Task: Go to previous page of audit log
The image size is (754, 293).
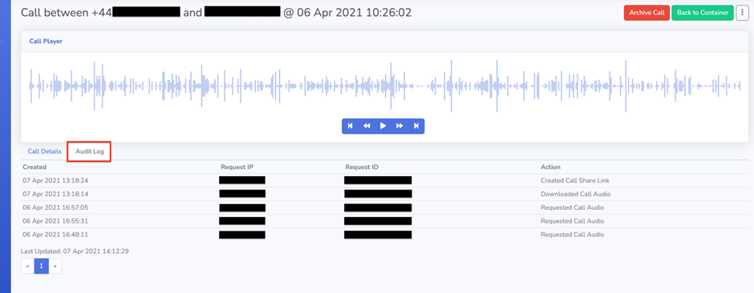Action: click(x=27, y=266)
